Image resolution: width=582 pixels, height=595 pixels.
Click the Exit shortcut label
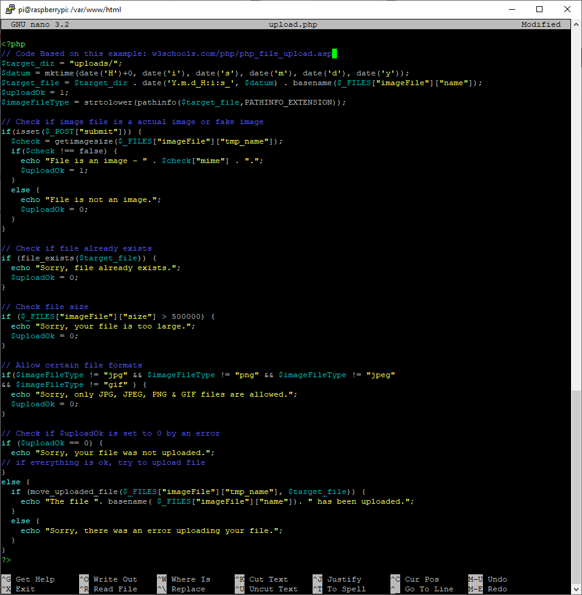point(25,590)
